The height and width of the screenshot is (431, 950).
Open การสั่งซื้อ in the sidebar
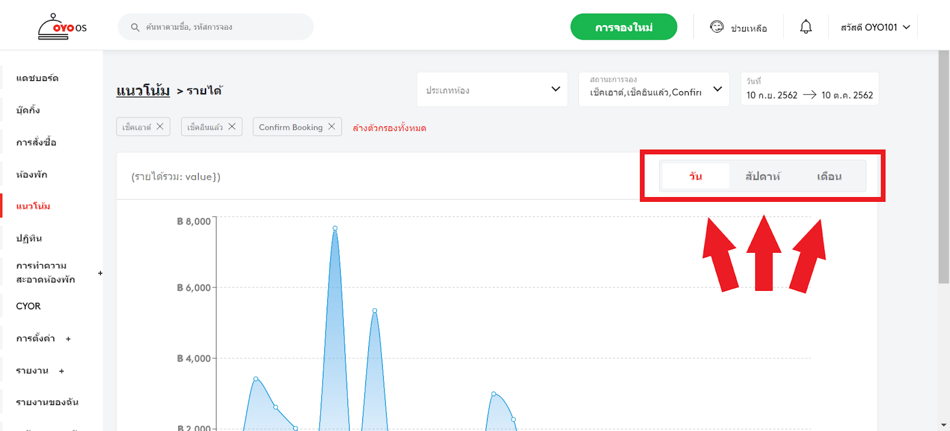(36, 142)
